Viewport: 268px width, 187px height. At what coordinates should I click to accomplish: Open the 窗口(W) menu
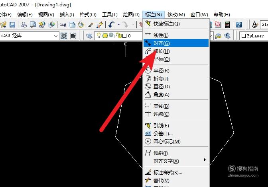[x=199, y=15]
